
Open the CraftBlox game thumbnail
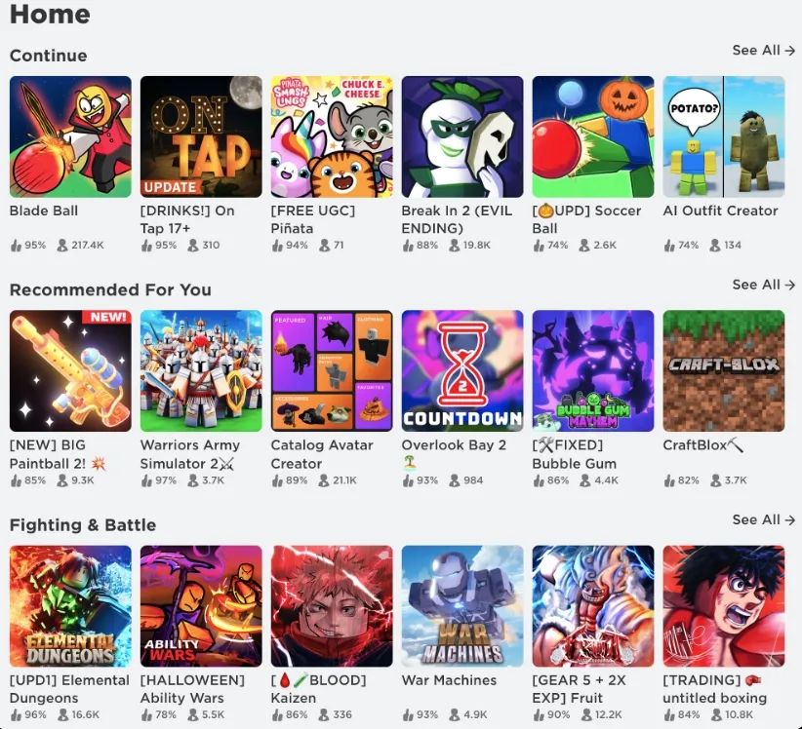point(724,371)
